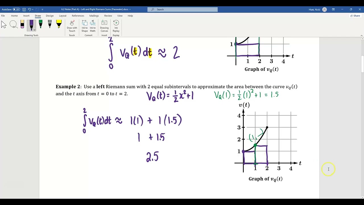Open the View tab
Viewport: 364px width, 205px height.
click(120, 16)
